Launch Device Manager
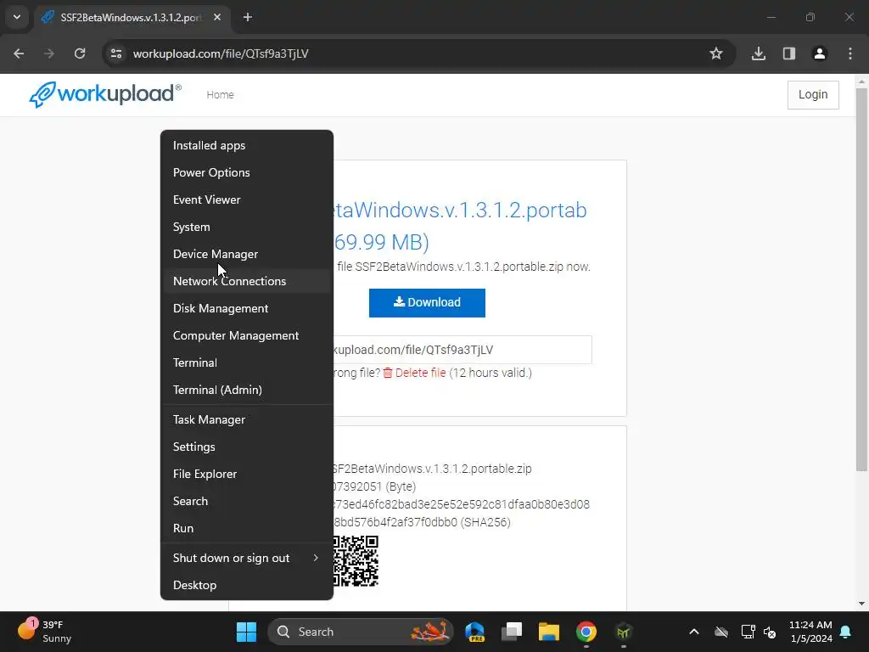Viewport: 869px width, 652px height. point(247,254)
